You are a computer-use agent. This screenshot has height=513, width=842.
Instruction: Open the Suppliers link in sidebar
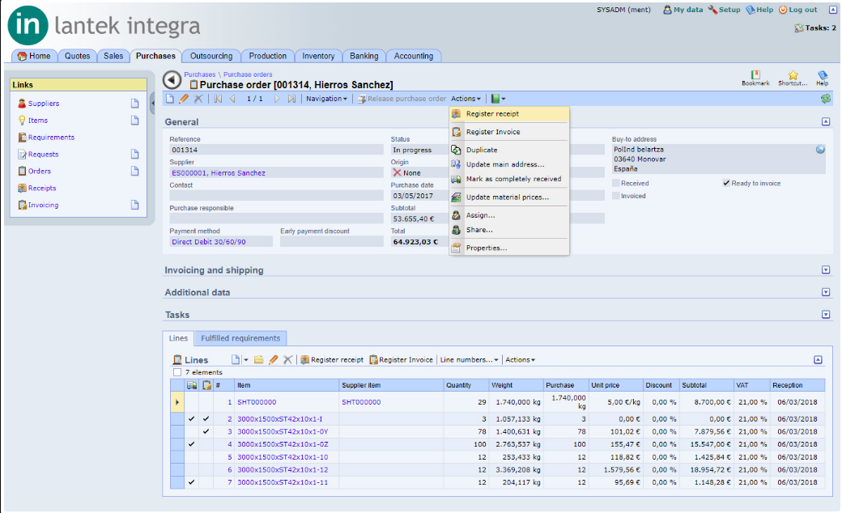(x=44, y=104)
